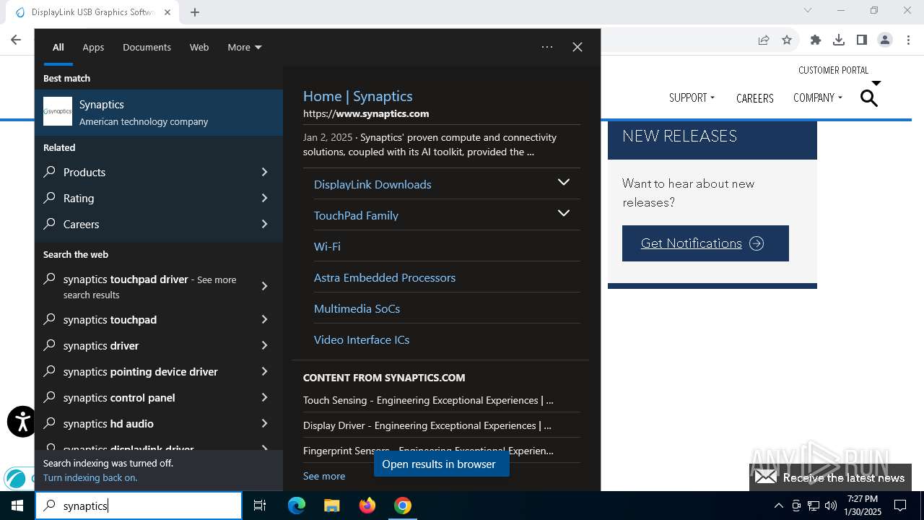Image resolution: width=924 pixels, height=520 pixels.
Task: Open the website search magnifier icon
Action: pyautogui.click(x=869, y=98)
